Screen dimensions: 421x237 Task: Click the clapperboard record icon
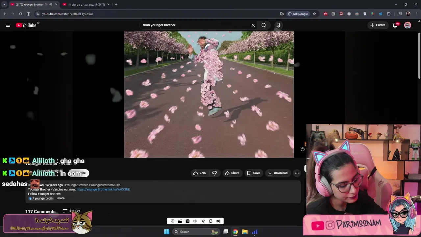click(180, 221)
